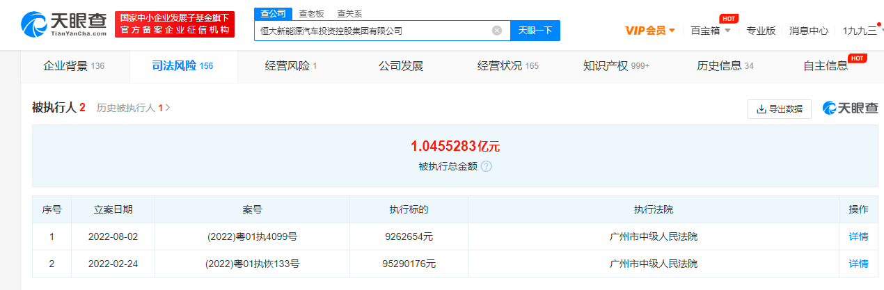Click the 立案日期 column header
884x290 pixels.
pos(113,209)
